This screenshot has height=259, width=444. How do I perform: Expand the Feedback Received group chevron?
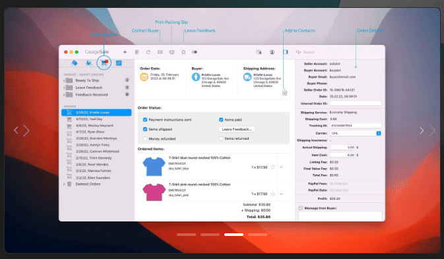click(64, 95)
